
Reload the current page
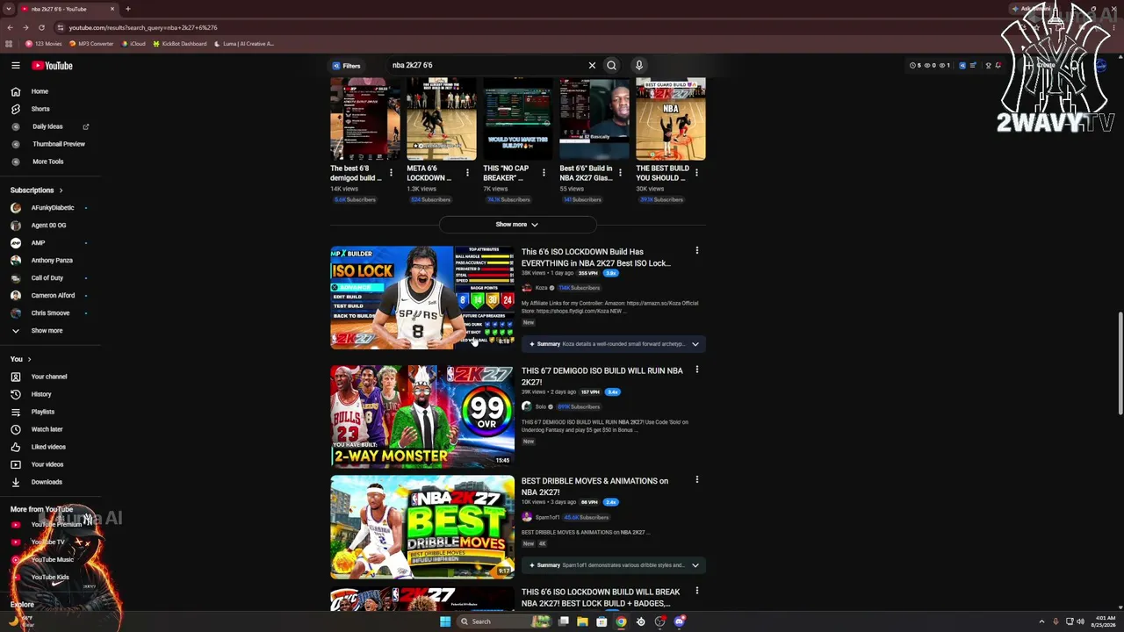point(41,27)
